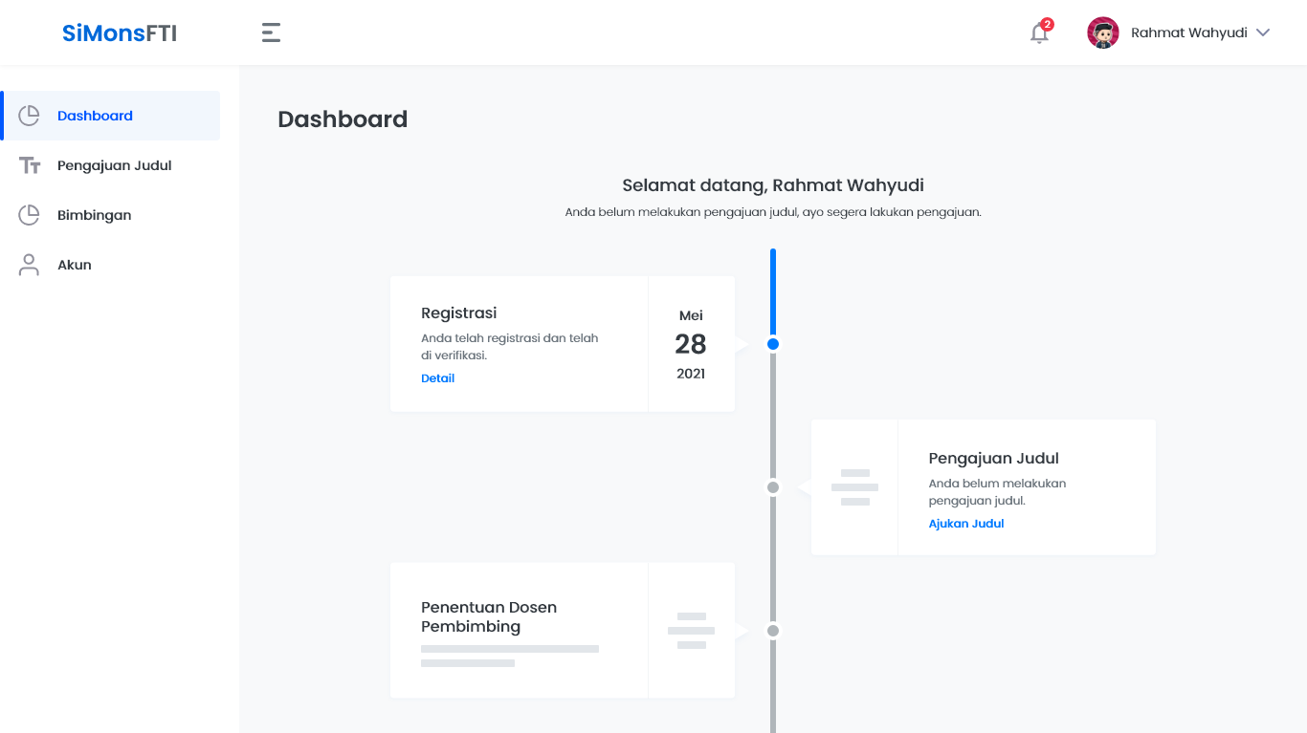Click the Detail link in Registrasi card
1307x733 pixels.
pos(437,378)
